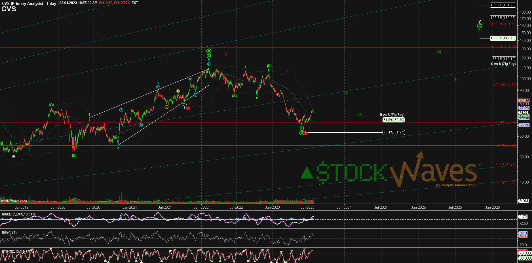Click the CH:-0.60 change value
Image resolution: width=532 pixels, height=263 pixels.
[105, 3]
